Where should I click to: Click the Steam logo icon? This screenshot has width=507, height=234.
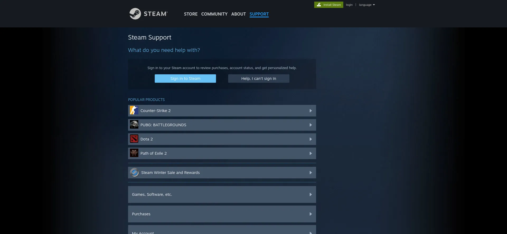click(x=135, y=14)
